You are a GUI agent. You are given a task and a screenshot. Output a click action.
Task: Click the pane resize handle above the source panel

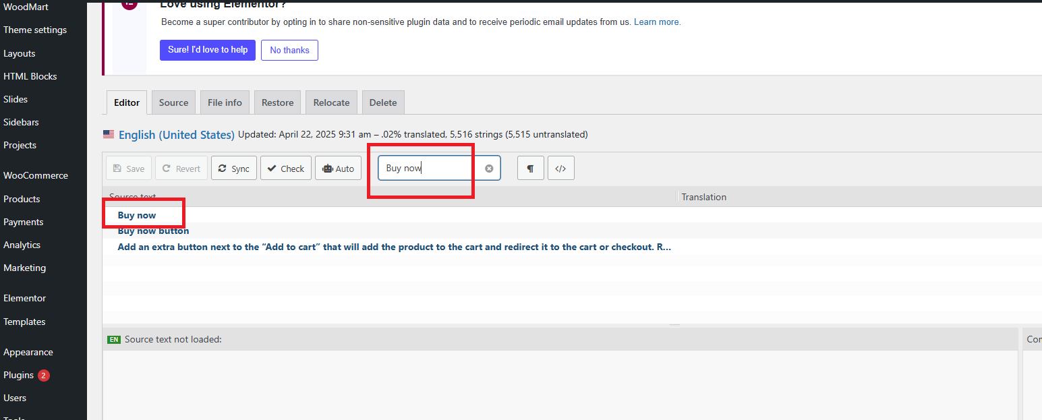click(x=674, y=325)
